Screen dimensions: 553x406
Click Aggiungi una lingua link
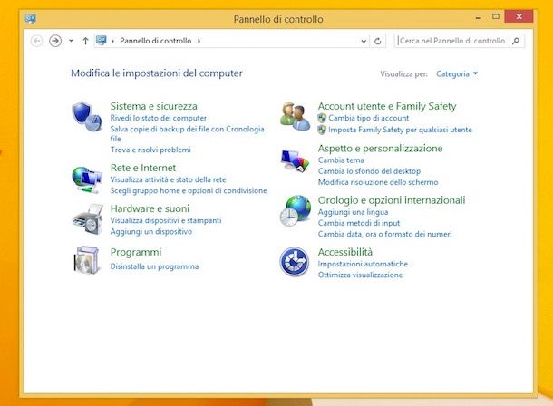[x=353, y=212]
